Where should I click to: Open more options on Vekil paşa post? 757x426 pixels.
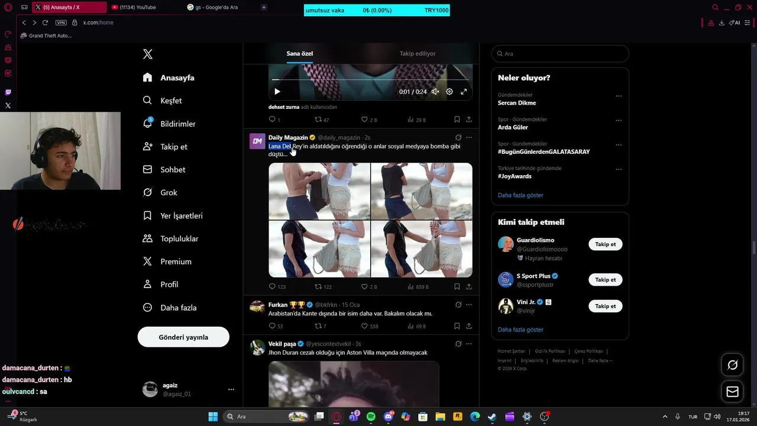[469, 344]
